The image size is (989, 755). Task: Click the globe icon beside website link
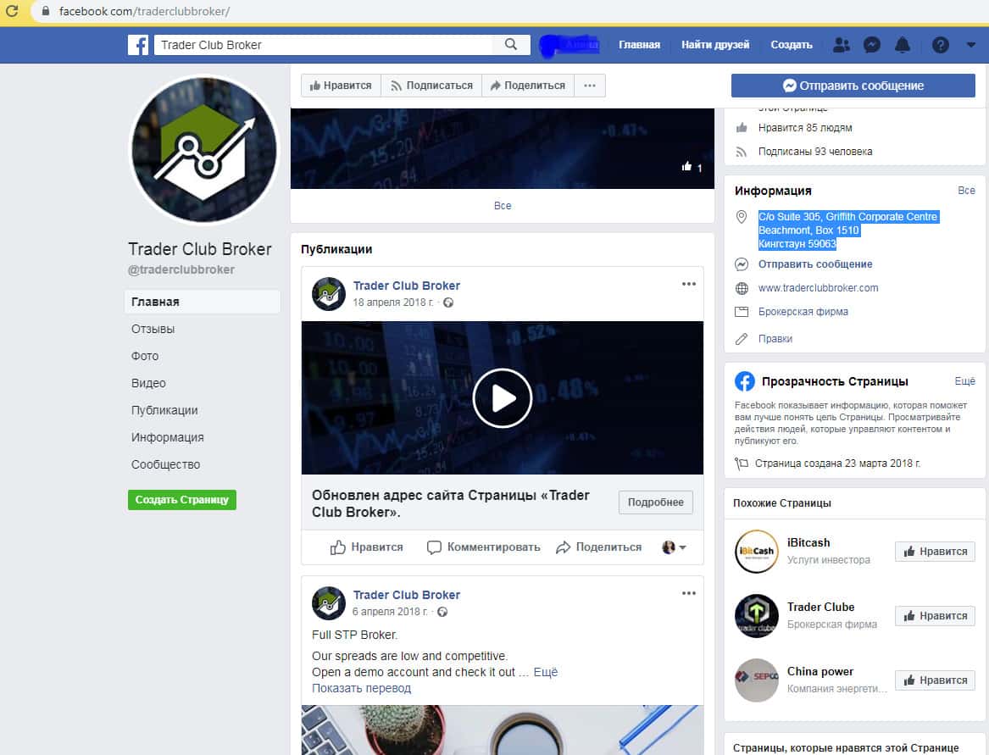pos(742,288)
